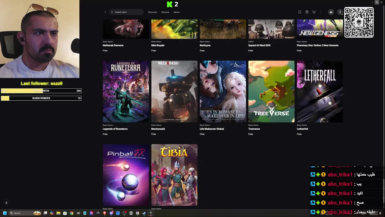Click the Life Makeover Global title text
Viewport: 385px width, 217px height.
212,129
